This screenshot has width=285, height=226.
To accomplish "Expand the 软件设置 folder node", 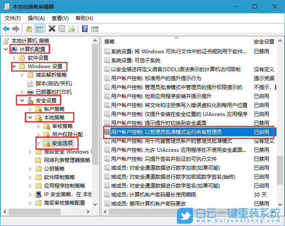I will [15, 58].
